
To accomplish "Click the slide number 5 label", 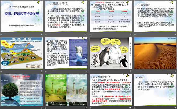I will [41, 71].
